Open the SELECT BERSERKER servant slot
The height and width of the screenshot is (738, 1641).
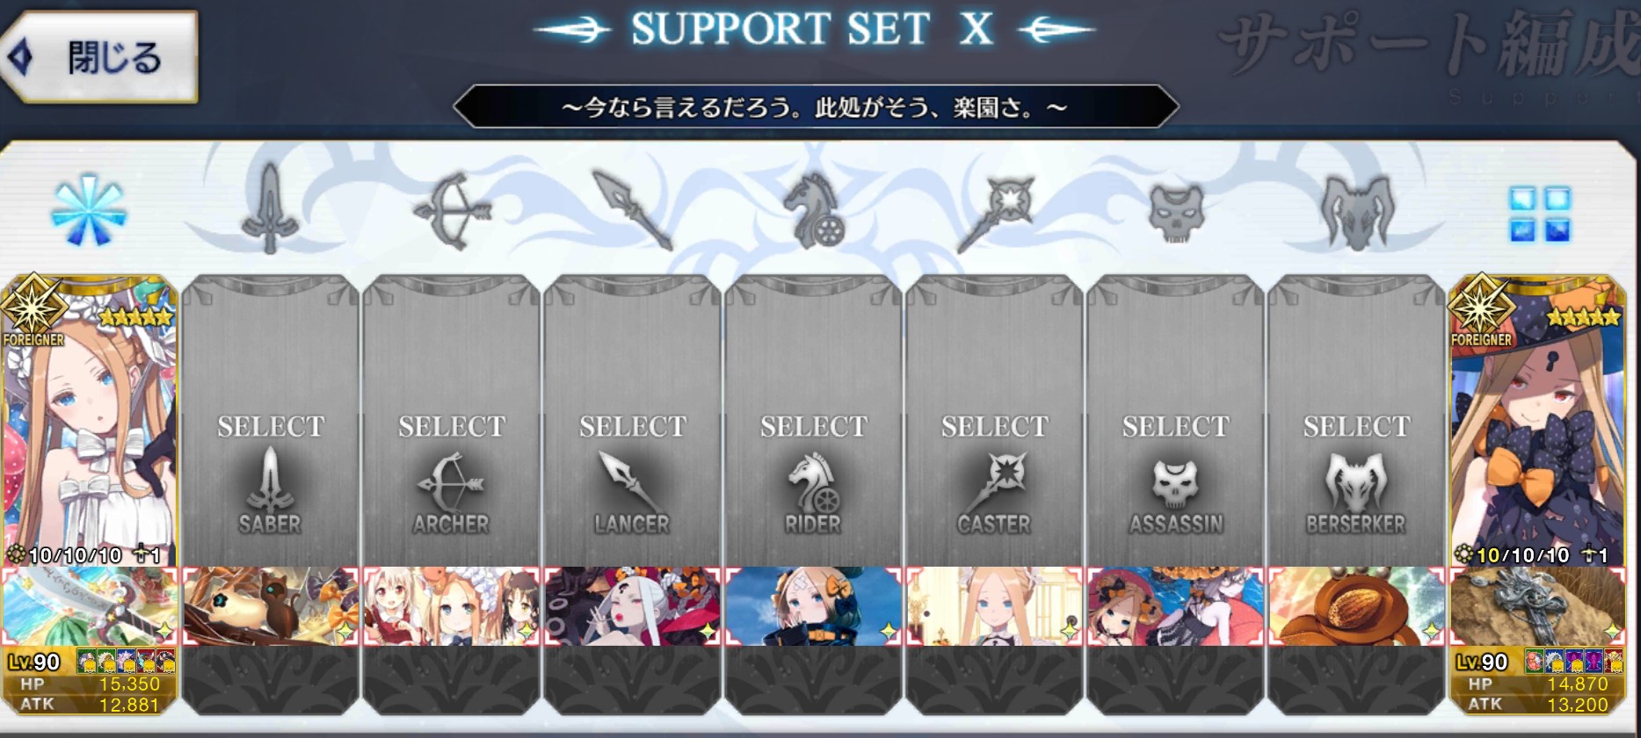[1357, 421]
